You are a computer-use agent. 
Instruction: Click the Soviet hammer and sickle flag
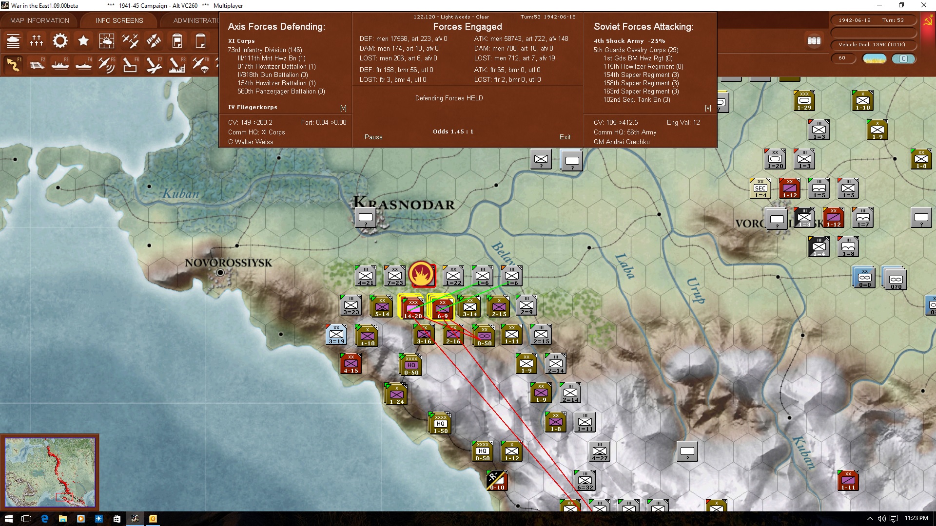click(x=928, y=21)
